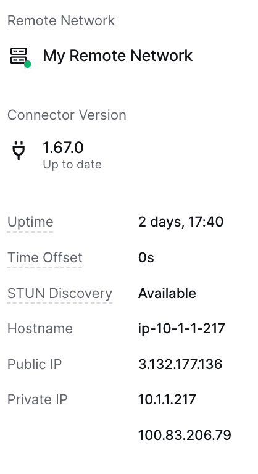Click the uptime value 2 days, 17:40

click(181, 222)
